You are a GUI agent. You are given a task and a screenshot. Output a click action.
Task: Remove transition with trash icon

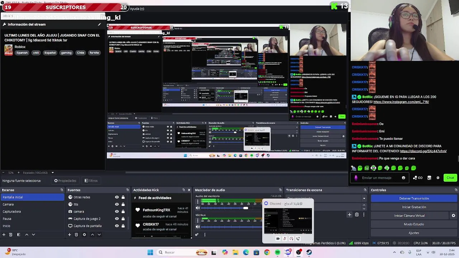click(x=357, y=215)
